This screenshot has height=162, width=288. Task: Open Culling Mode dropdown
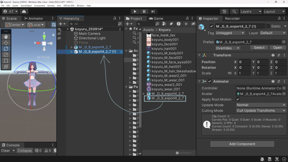[x=261, y=111]
